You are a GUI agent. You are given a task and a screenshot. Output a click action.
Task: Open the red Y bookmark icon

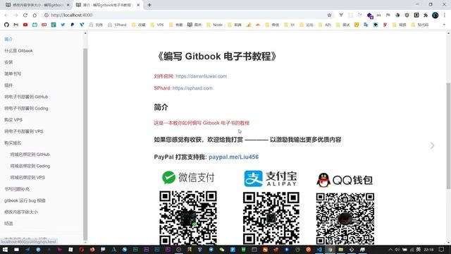385,25
